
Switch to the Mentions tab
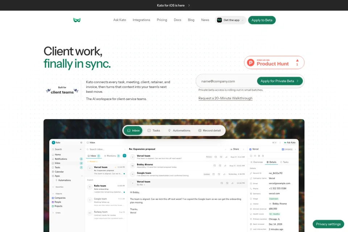(x=112, y=156)
